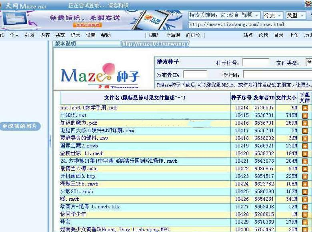Click download icon for 电脑四大核心硬件知识详解.chm
Viewport: 312px width, 232px height.
pos(305,131)
